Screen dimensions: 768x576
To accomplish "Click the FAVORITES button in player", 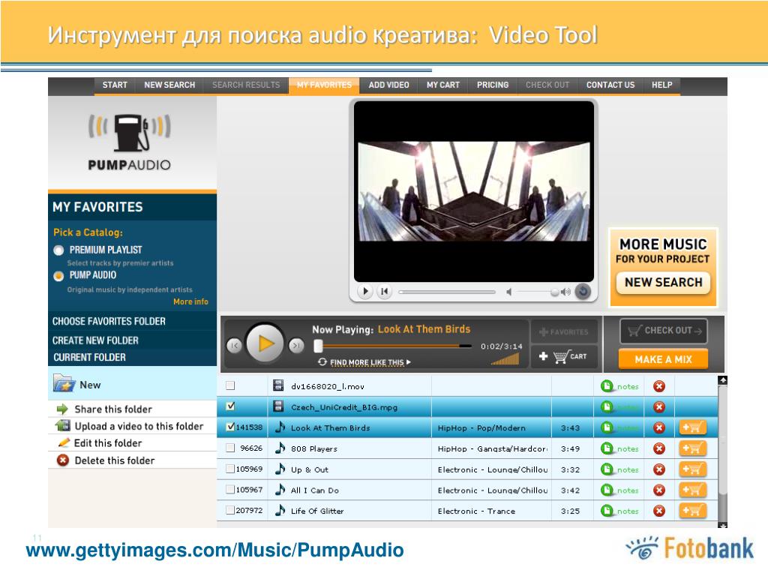I will click(x=564, y=331).
